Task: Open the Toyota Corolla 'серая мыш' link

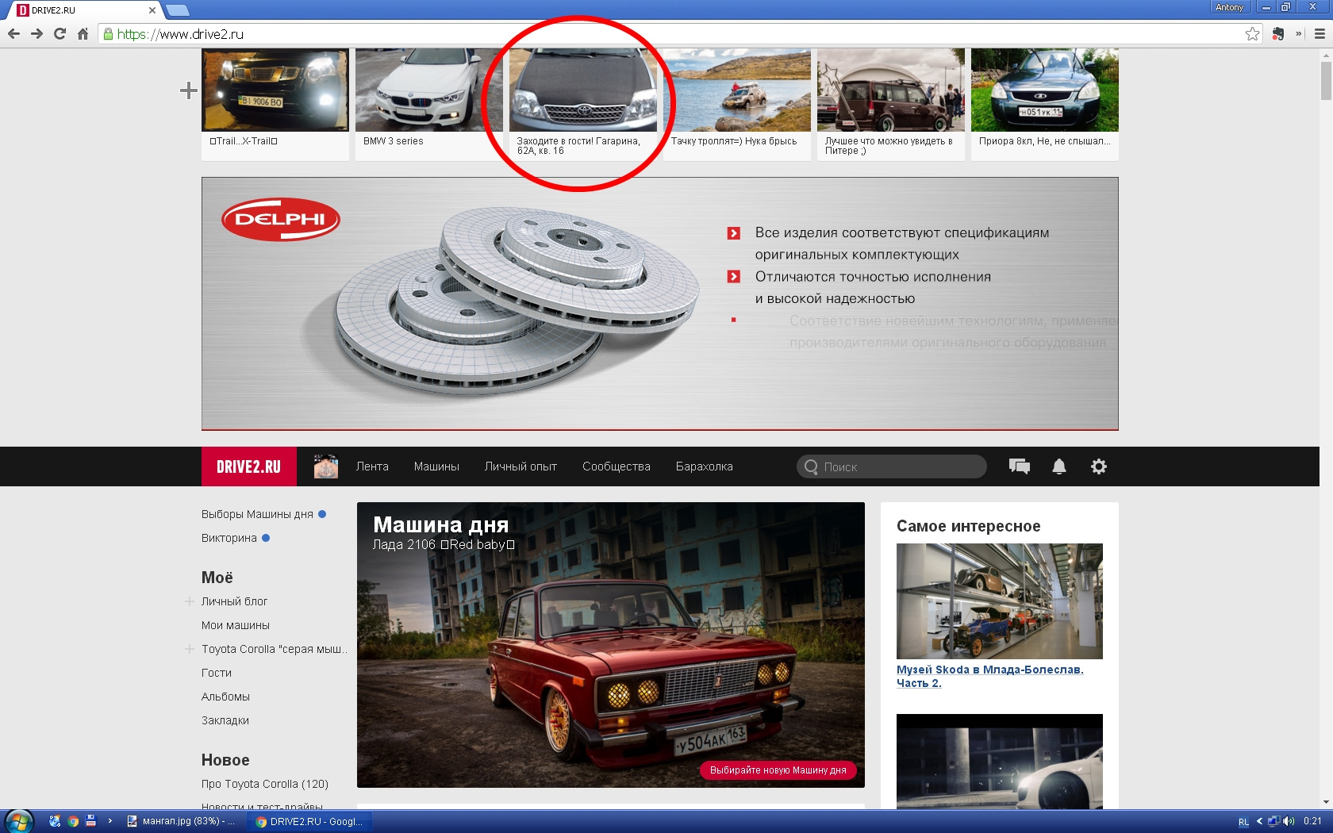Action: pos(275,649)
